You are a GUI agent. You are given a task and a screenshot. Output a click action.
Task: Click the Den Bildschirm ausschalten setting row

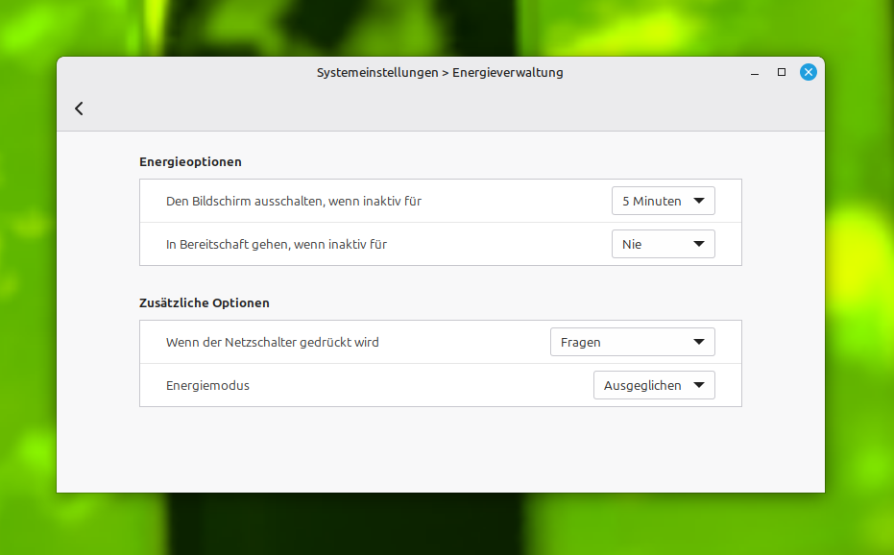(293, 200)
